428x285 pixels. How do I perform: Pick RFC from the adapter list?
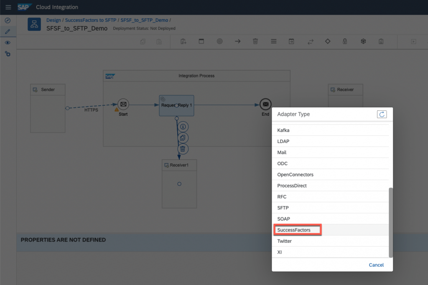tap(330, 197)
